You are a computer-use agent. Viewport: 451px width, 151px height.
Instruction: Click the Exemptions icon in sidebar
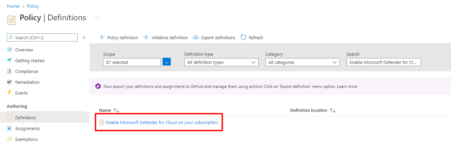[x=9, y=139]
